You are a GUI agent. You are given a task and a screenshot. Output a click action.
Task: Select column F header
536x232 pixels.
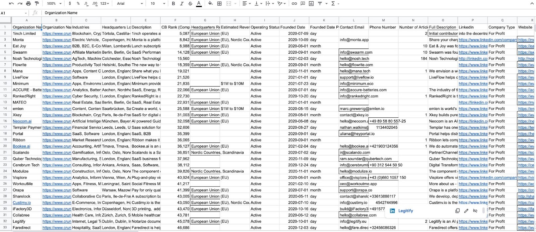click(x=175, y=20)
